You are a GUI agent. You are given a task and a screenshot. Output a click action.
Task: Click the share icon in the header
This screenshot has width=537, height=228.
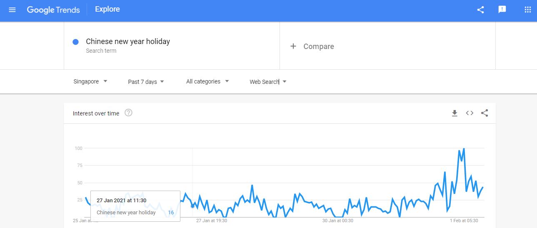(x=480, y=10)
